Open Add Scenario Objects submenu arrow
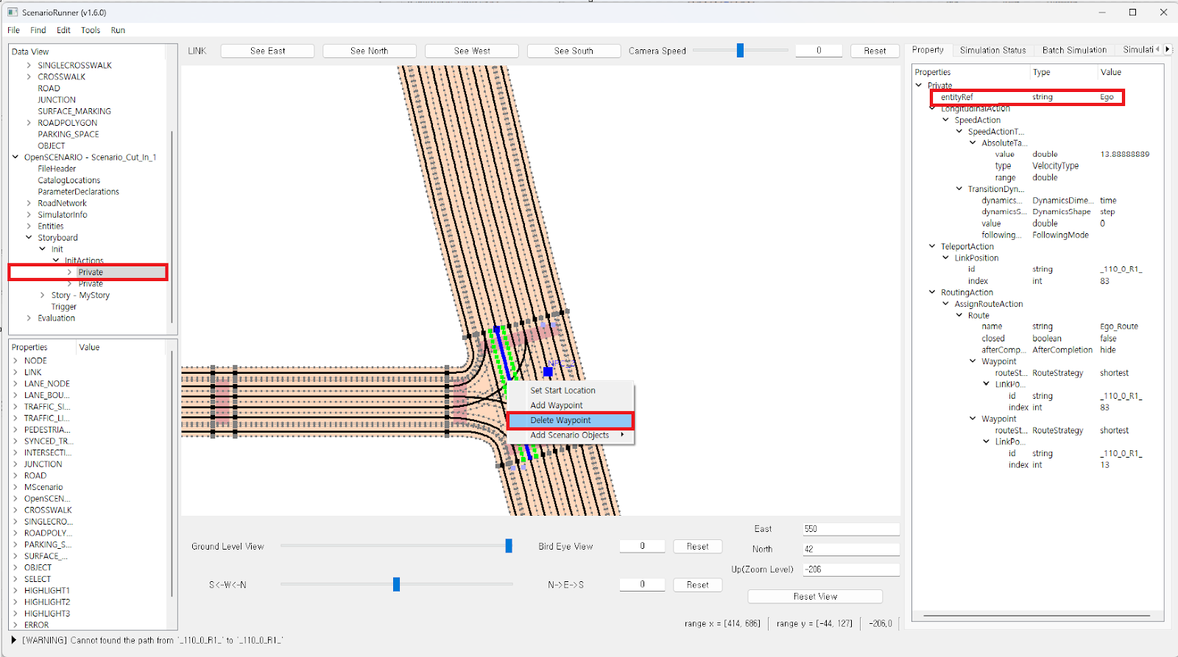Viewport: 1178px width, 657px height. point(622,435)
